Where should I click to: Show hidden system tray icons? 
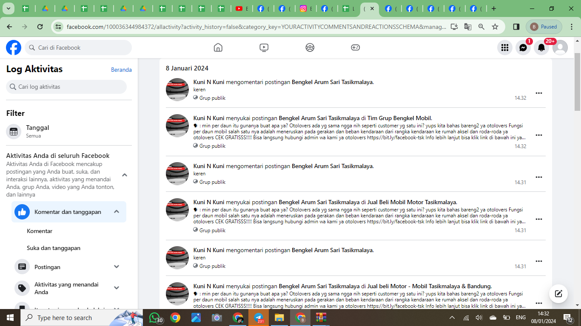(452, 318)
